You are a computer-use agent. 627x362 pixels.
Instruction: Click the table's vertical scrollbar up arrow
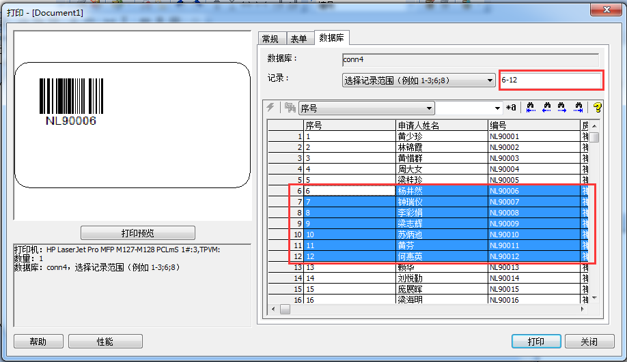[x=595, y=125]
